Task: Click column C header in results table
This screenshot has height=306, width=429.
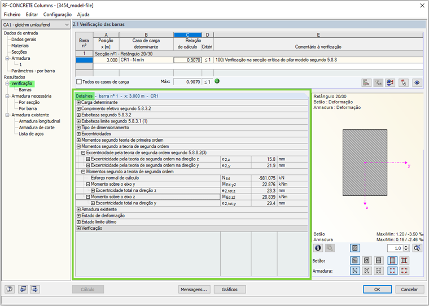Action: click(x=187, y=35)
